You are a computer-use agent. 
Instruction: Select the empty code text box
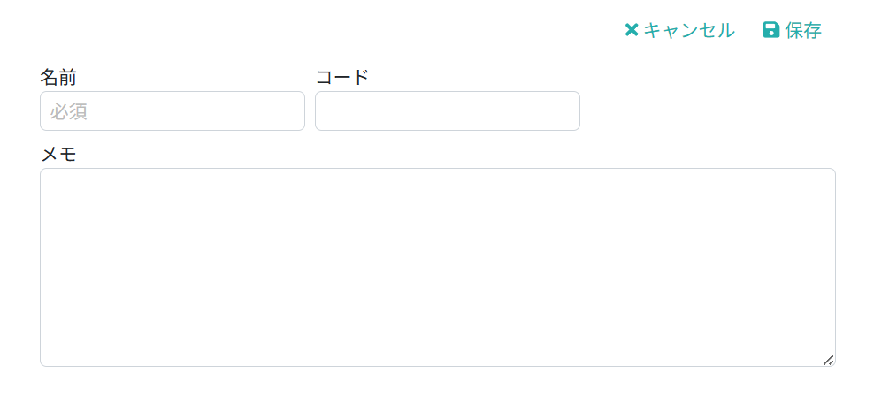pos(448,111)
